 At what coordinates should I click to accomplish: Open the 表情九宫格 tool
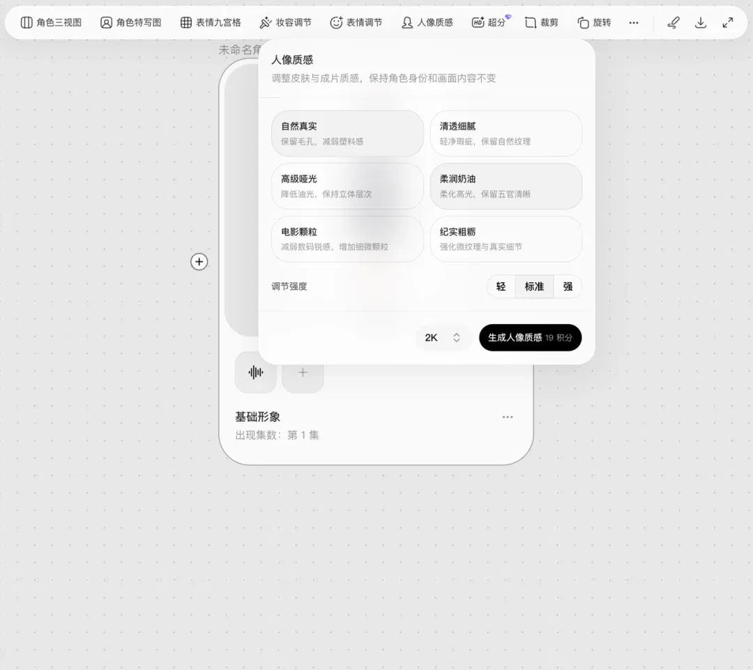coord(211,22)
